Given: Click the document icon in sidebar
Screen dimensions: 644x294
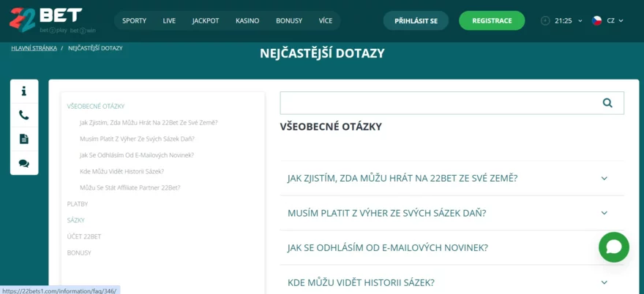Looking at the screenshot, I should (x=23, y=139).
